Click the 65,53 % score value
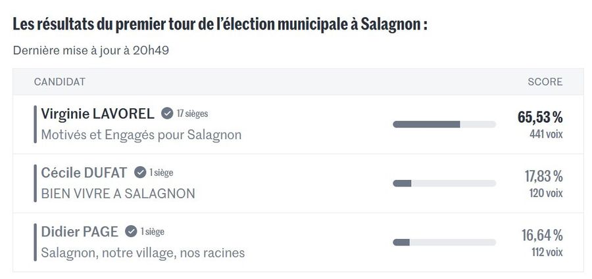Viewport: 592px width, 279px height. click(540, 118)
